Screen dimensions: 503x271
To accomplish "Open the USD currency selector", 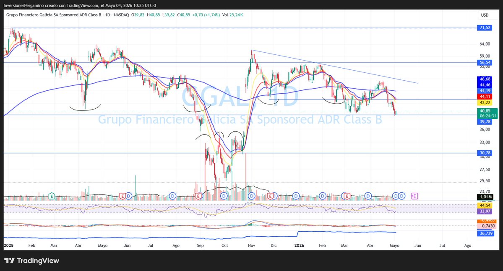I will (x=485, y=15).
